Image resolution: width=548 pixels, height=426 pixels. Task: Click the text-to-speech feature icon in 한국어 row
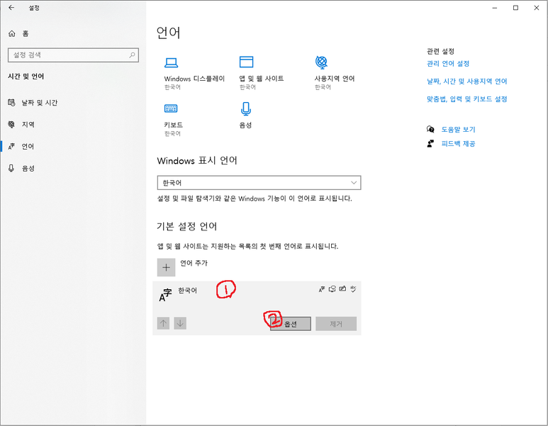click(x=332, y=289)
